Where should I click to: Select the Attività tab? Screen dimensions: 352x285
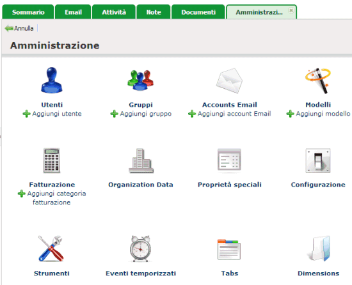pos(114,12)
